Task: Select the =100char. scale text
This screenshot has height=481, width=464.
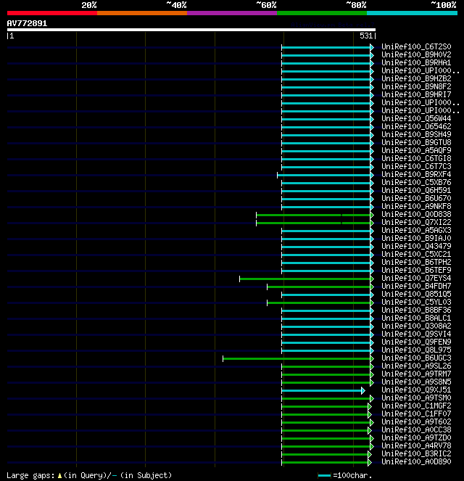Action: [352, 475]
